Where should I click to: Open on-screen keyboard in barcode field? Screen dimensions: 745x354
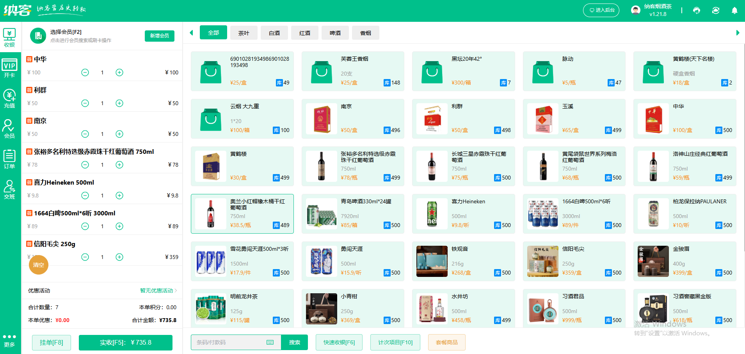(x=270, y=342)
